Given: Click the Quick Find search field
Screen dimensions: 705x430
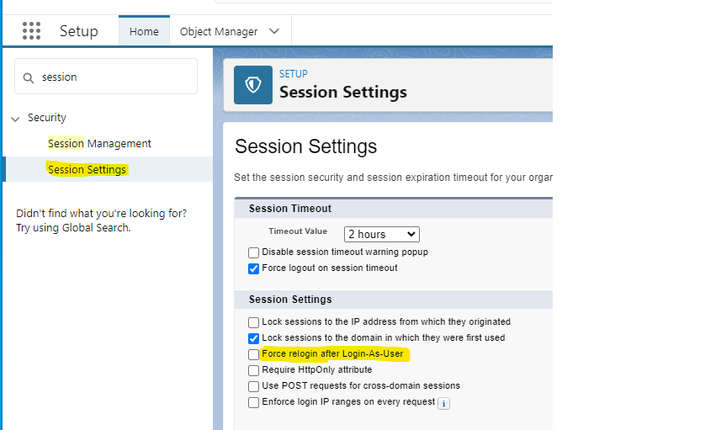Looking at the screenshot, I should click(114, 77).
